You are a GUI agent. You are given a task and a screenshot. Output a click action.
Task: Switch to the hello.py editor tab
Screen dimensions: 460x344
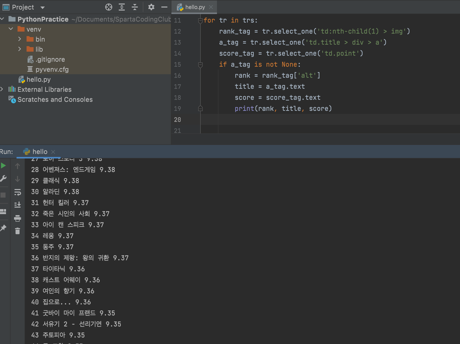(x=195, y=7)
